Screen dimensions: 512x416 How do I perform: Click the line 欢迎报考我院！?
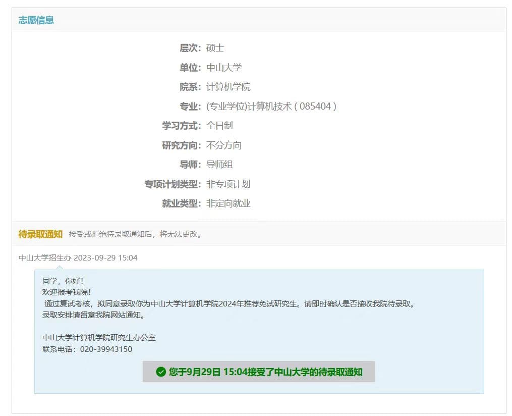pos(67,292)
